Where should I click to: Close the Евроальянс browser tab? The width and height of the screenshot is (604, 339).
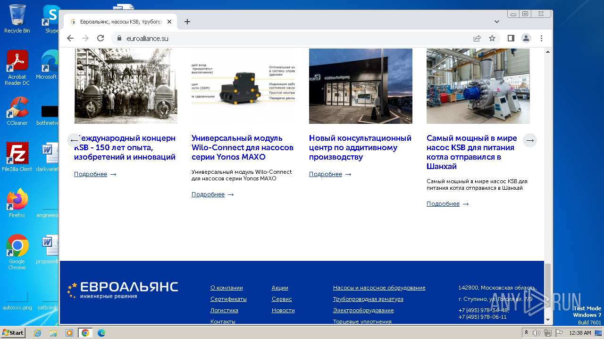coord(169,22)
